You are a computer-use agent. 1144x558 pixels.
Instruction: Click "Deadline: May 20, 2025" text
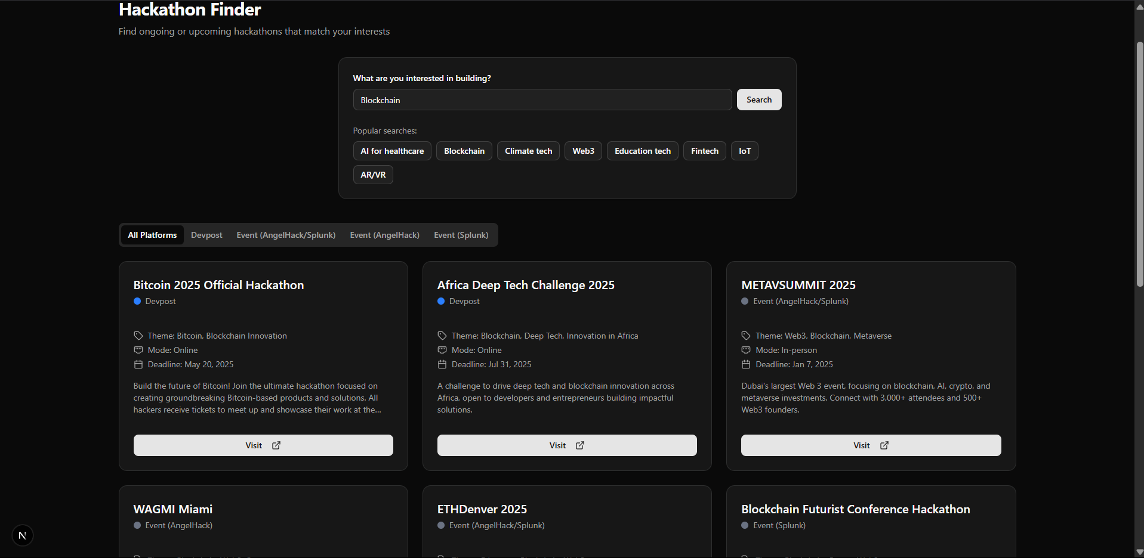[x=190, y=364]
